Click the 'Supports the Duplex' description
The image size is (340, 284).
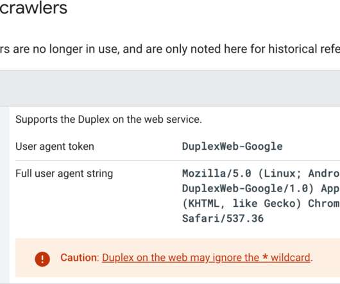point(108,120)
